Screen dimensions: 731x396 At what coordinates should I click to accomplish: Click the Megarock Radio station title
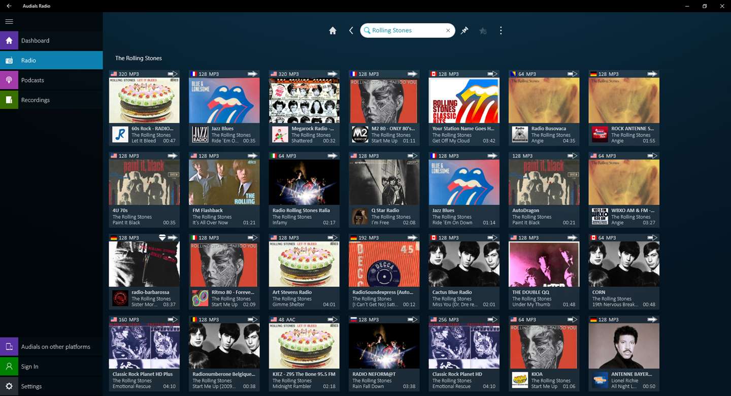point(313,128)
